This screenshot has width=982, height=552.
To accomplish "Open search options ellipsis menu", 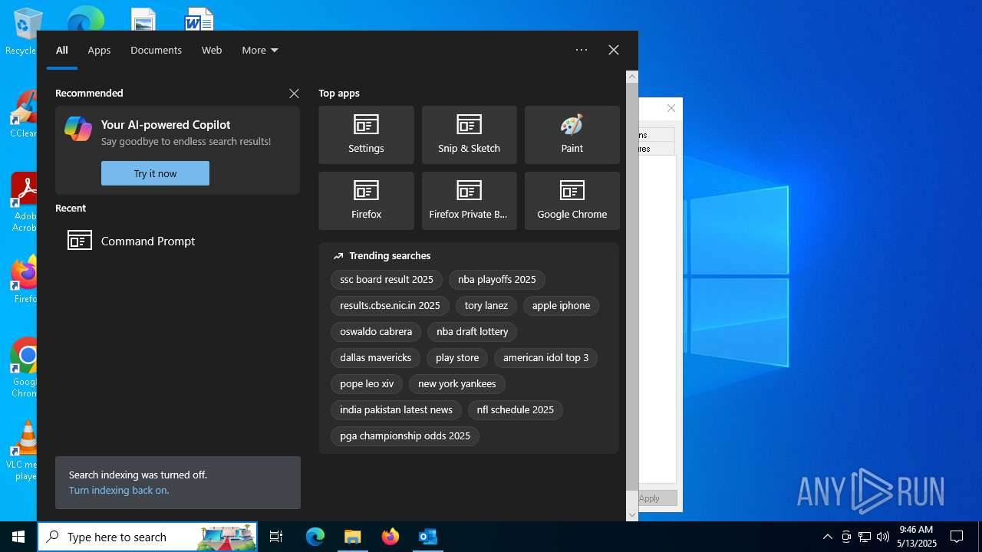I will coord(582,50).
